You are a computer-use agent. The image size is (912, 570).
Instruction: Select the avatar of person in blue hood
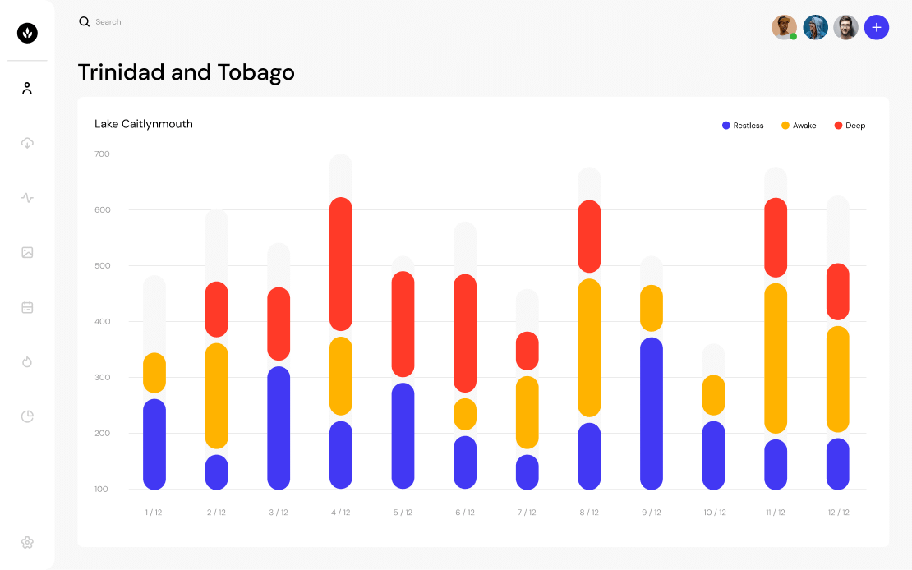[815, 27]
